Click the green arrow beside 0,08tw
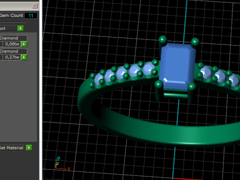Screen dimensions: 240x180 pyautogui.click(x=24, y=44)
